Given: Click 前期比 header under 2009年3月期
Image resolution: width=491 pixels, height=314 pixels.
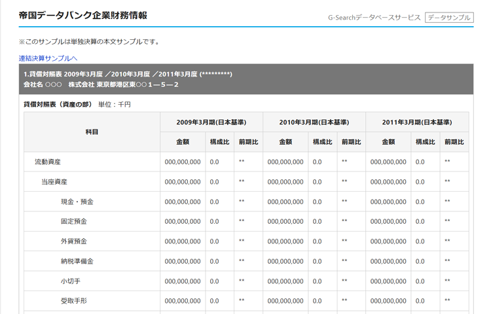Looking at the screenshot, I should (x=249, y=142).
